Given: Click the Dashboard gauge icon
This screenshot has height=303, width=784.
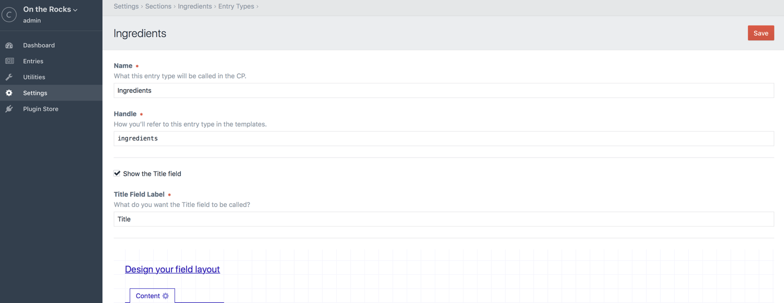Looking at the screenshot, I should [x=9, y=45].
